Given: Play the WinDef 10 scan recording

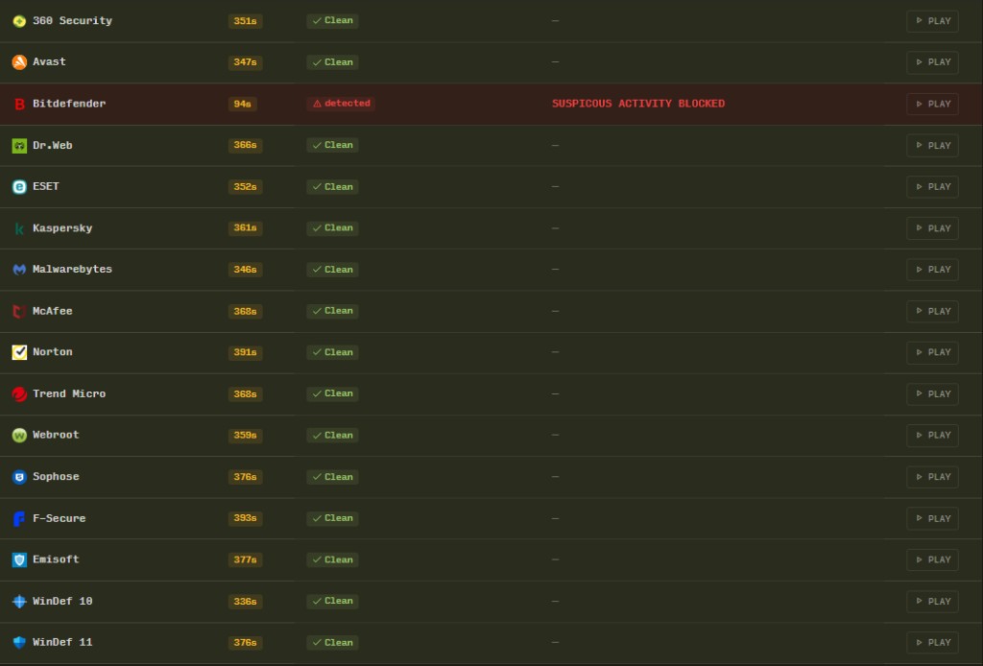Looking at the screenshot, I should click(x=932, y=602).
